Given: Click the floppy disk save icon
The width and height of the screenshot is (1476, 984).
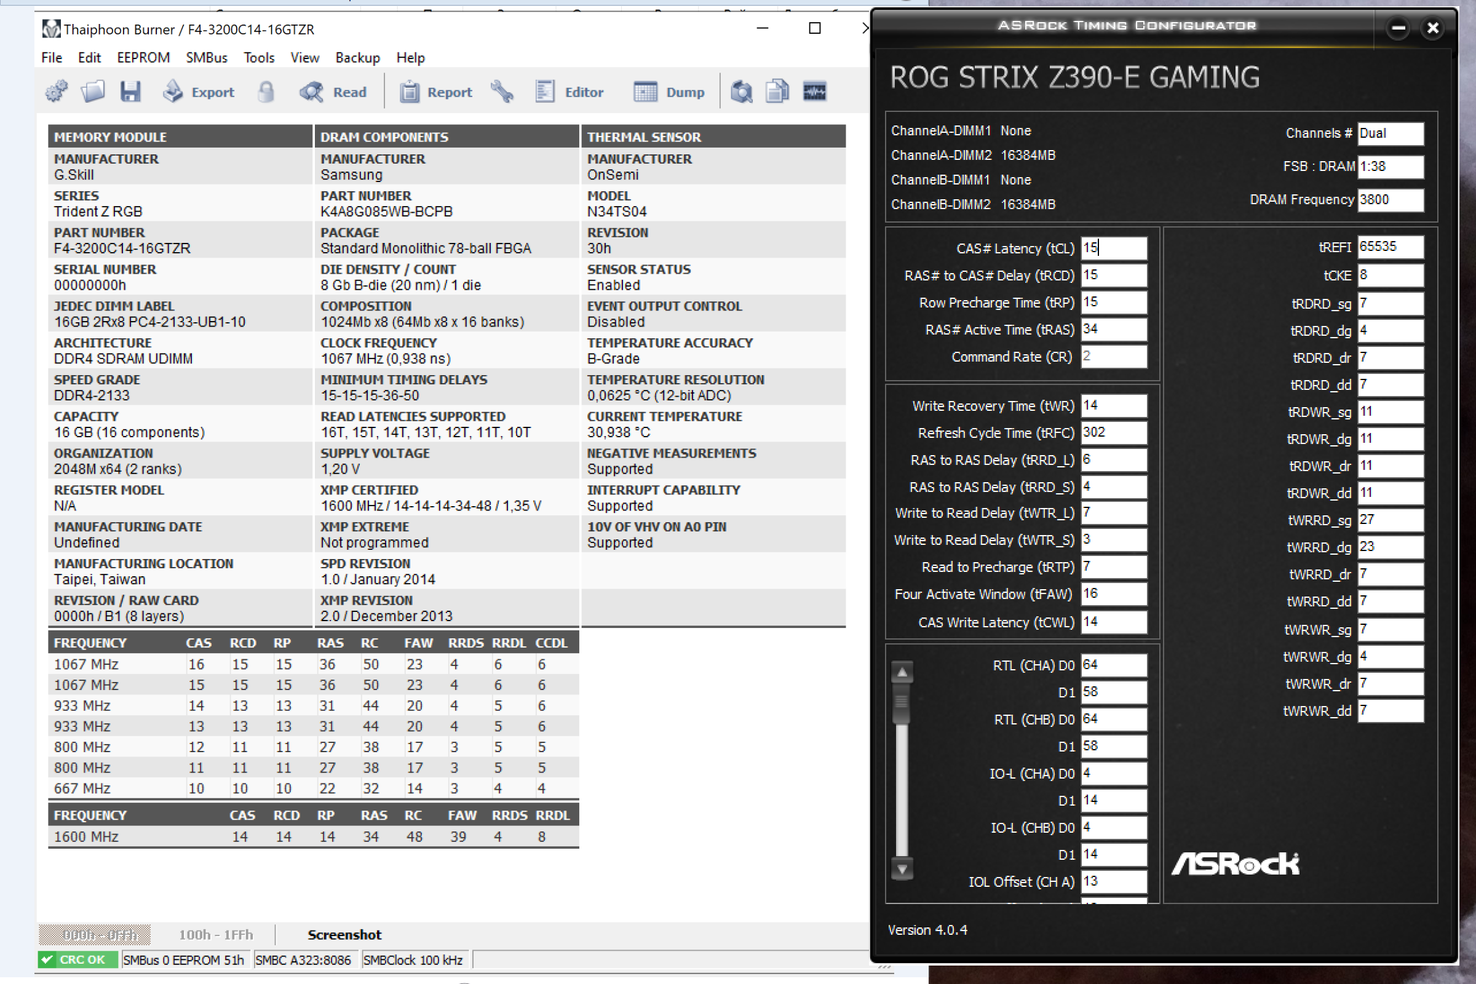Looking at the screenshot, I should [x=130, y=92].
